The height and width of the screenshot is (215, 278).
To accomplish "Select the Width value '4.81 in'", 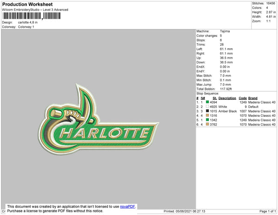I will pos(271,17).
